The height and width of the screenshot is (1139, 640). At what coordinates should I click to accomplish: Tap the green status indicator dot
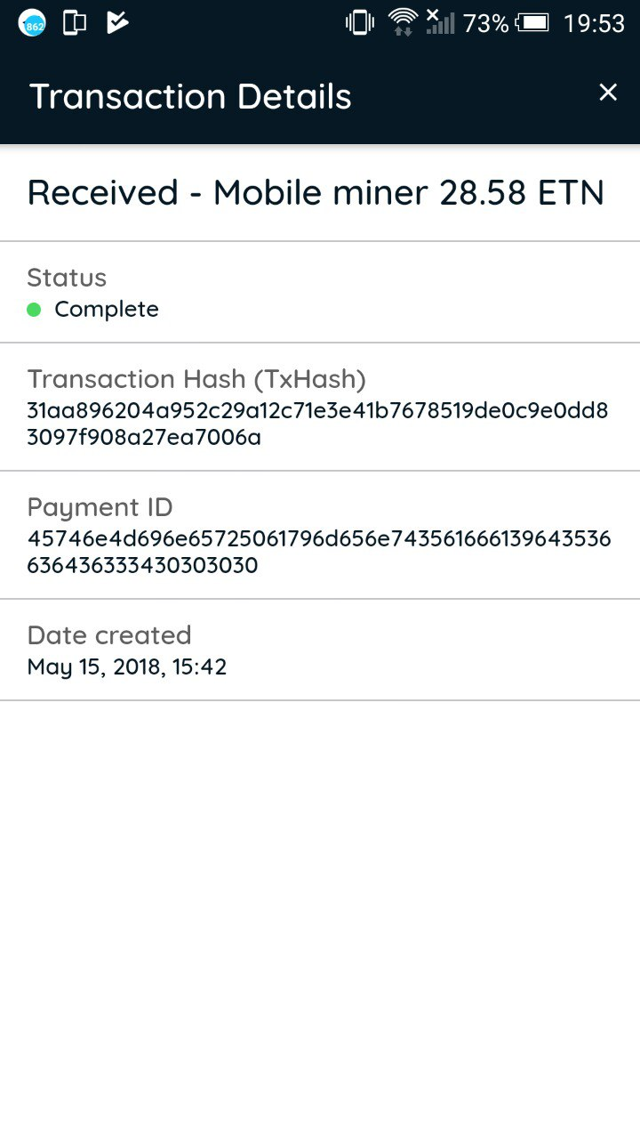[34, 310]
